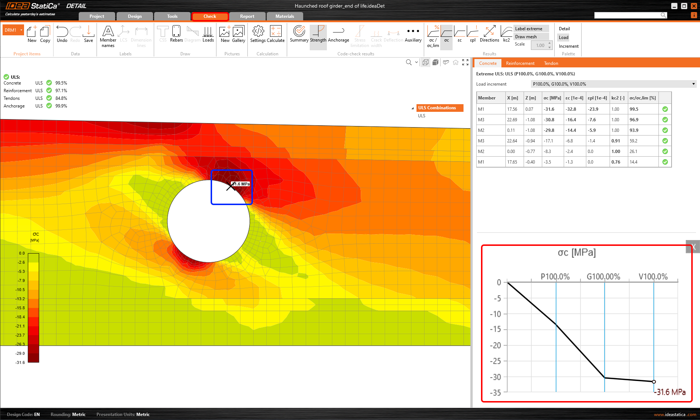Switch to the Report tab
This screenshot has height=420, width=700.
click(x=247, y=16)
